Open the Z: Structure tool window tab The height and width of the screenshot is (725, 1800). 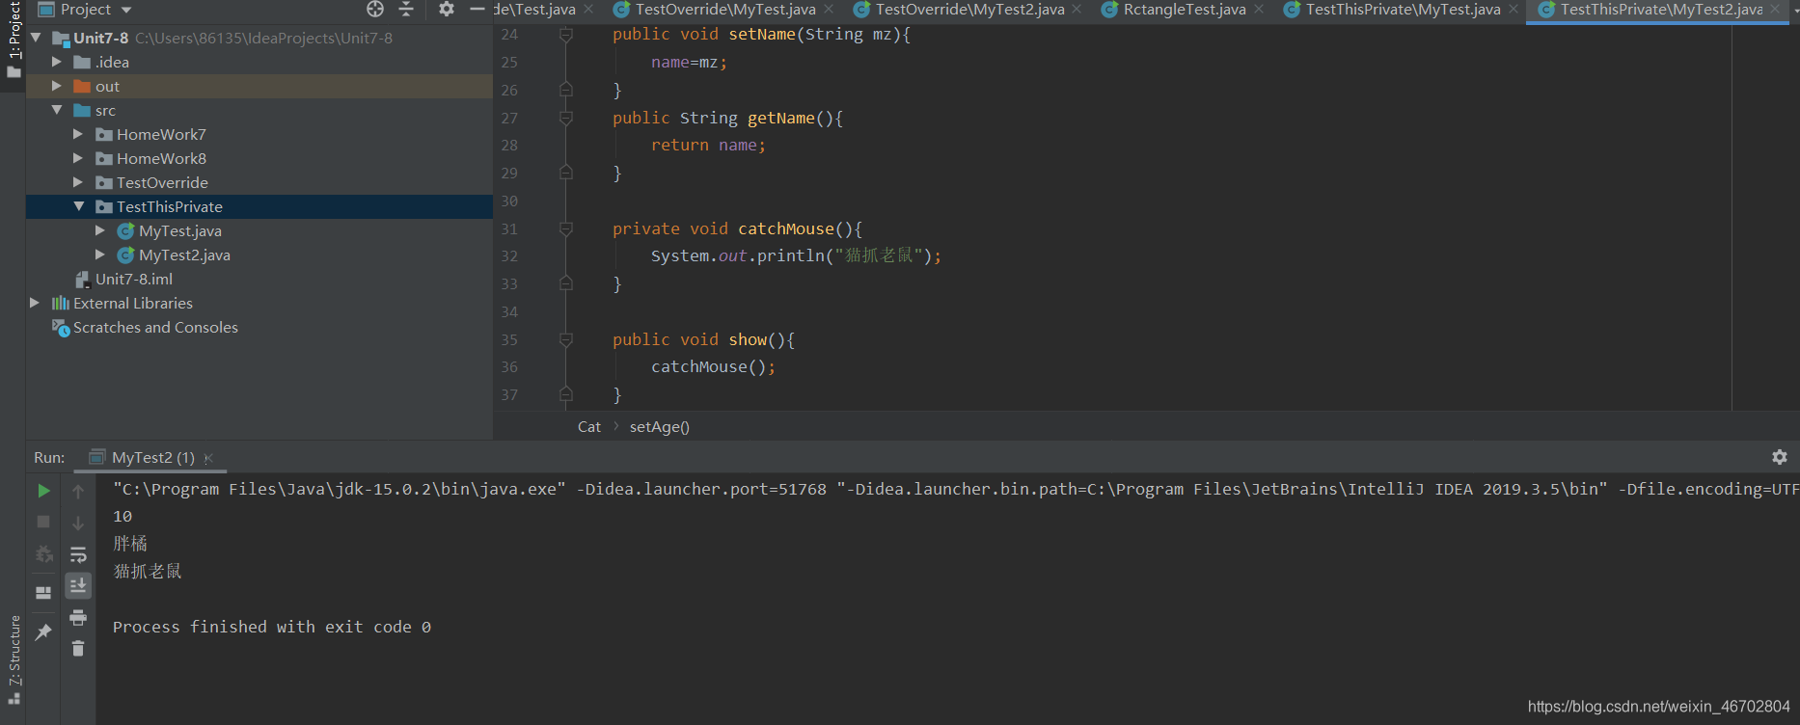pos(14,658)
